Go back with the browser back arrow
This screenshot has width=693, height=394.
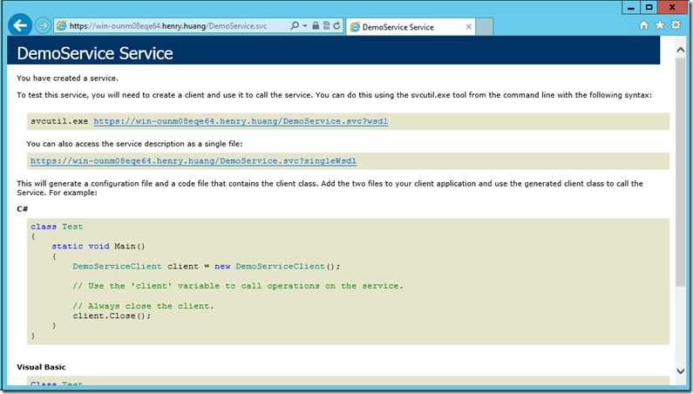tap(20, 25)
